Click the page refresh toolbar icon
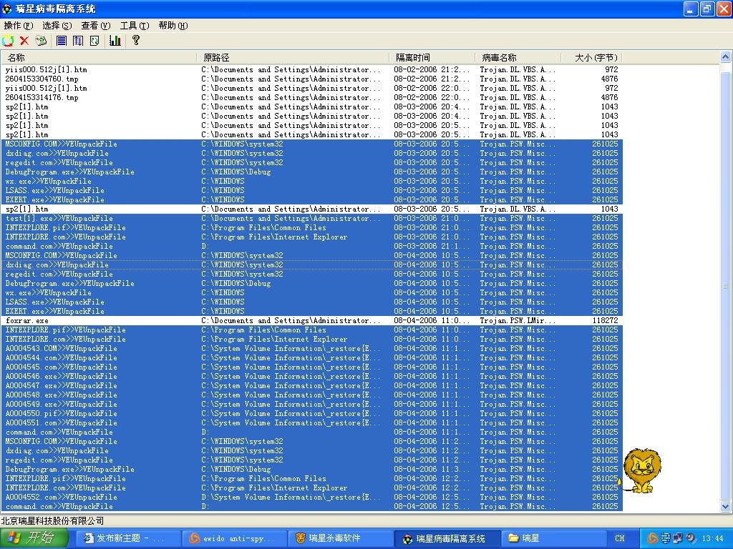 [94, 41]
